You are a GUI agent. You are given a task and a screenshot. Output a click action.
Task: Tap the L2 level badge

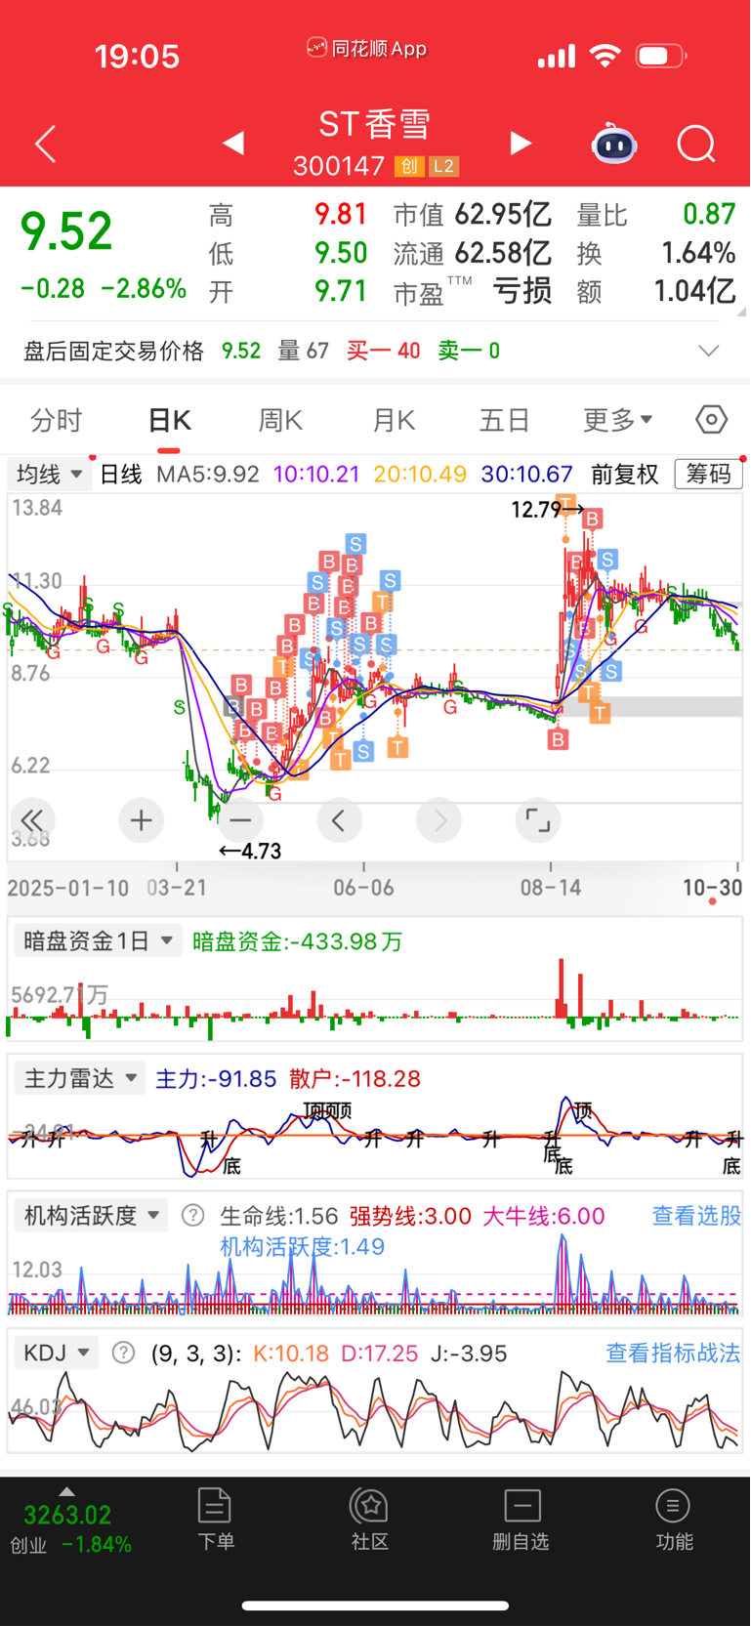[x=443, y=166]
